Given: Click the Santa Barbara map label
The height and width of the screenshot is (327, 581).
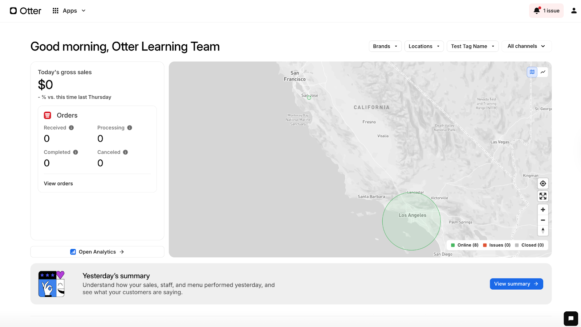Looking at the screenshot, I should click(371, 196).
